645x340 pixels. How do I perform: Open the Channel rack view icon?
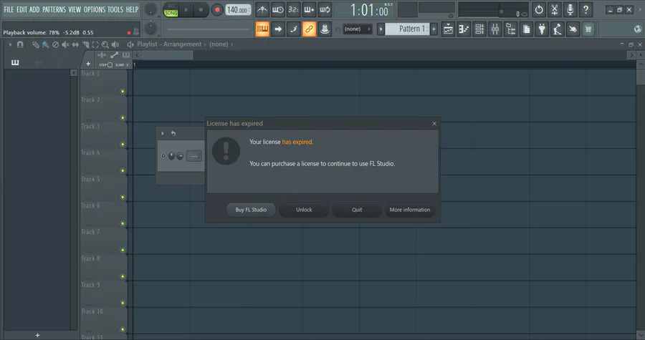click(479, 29)
